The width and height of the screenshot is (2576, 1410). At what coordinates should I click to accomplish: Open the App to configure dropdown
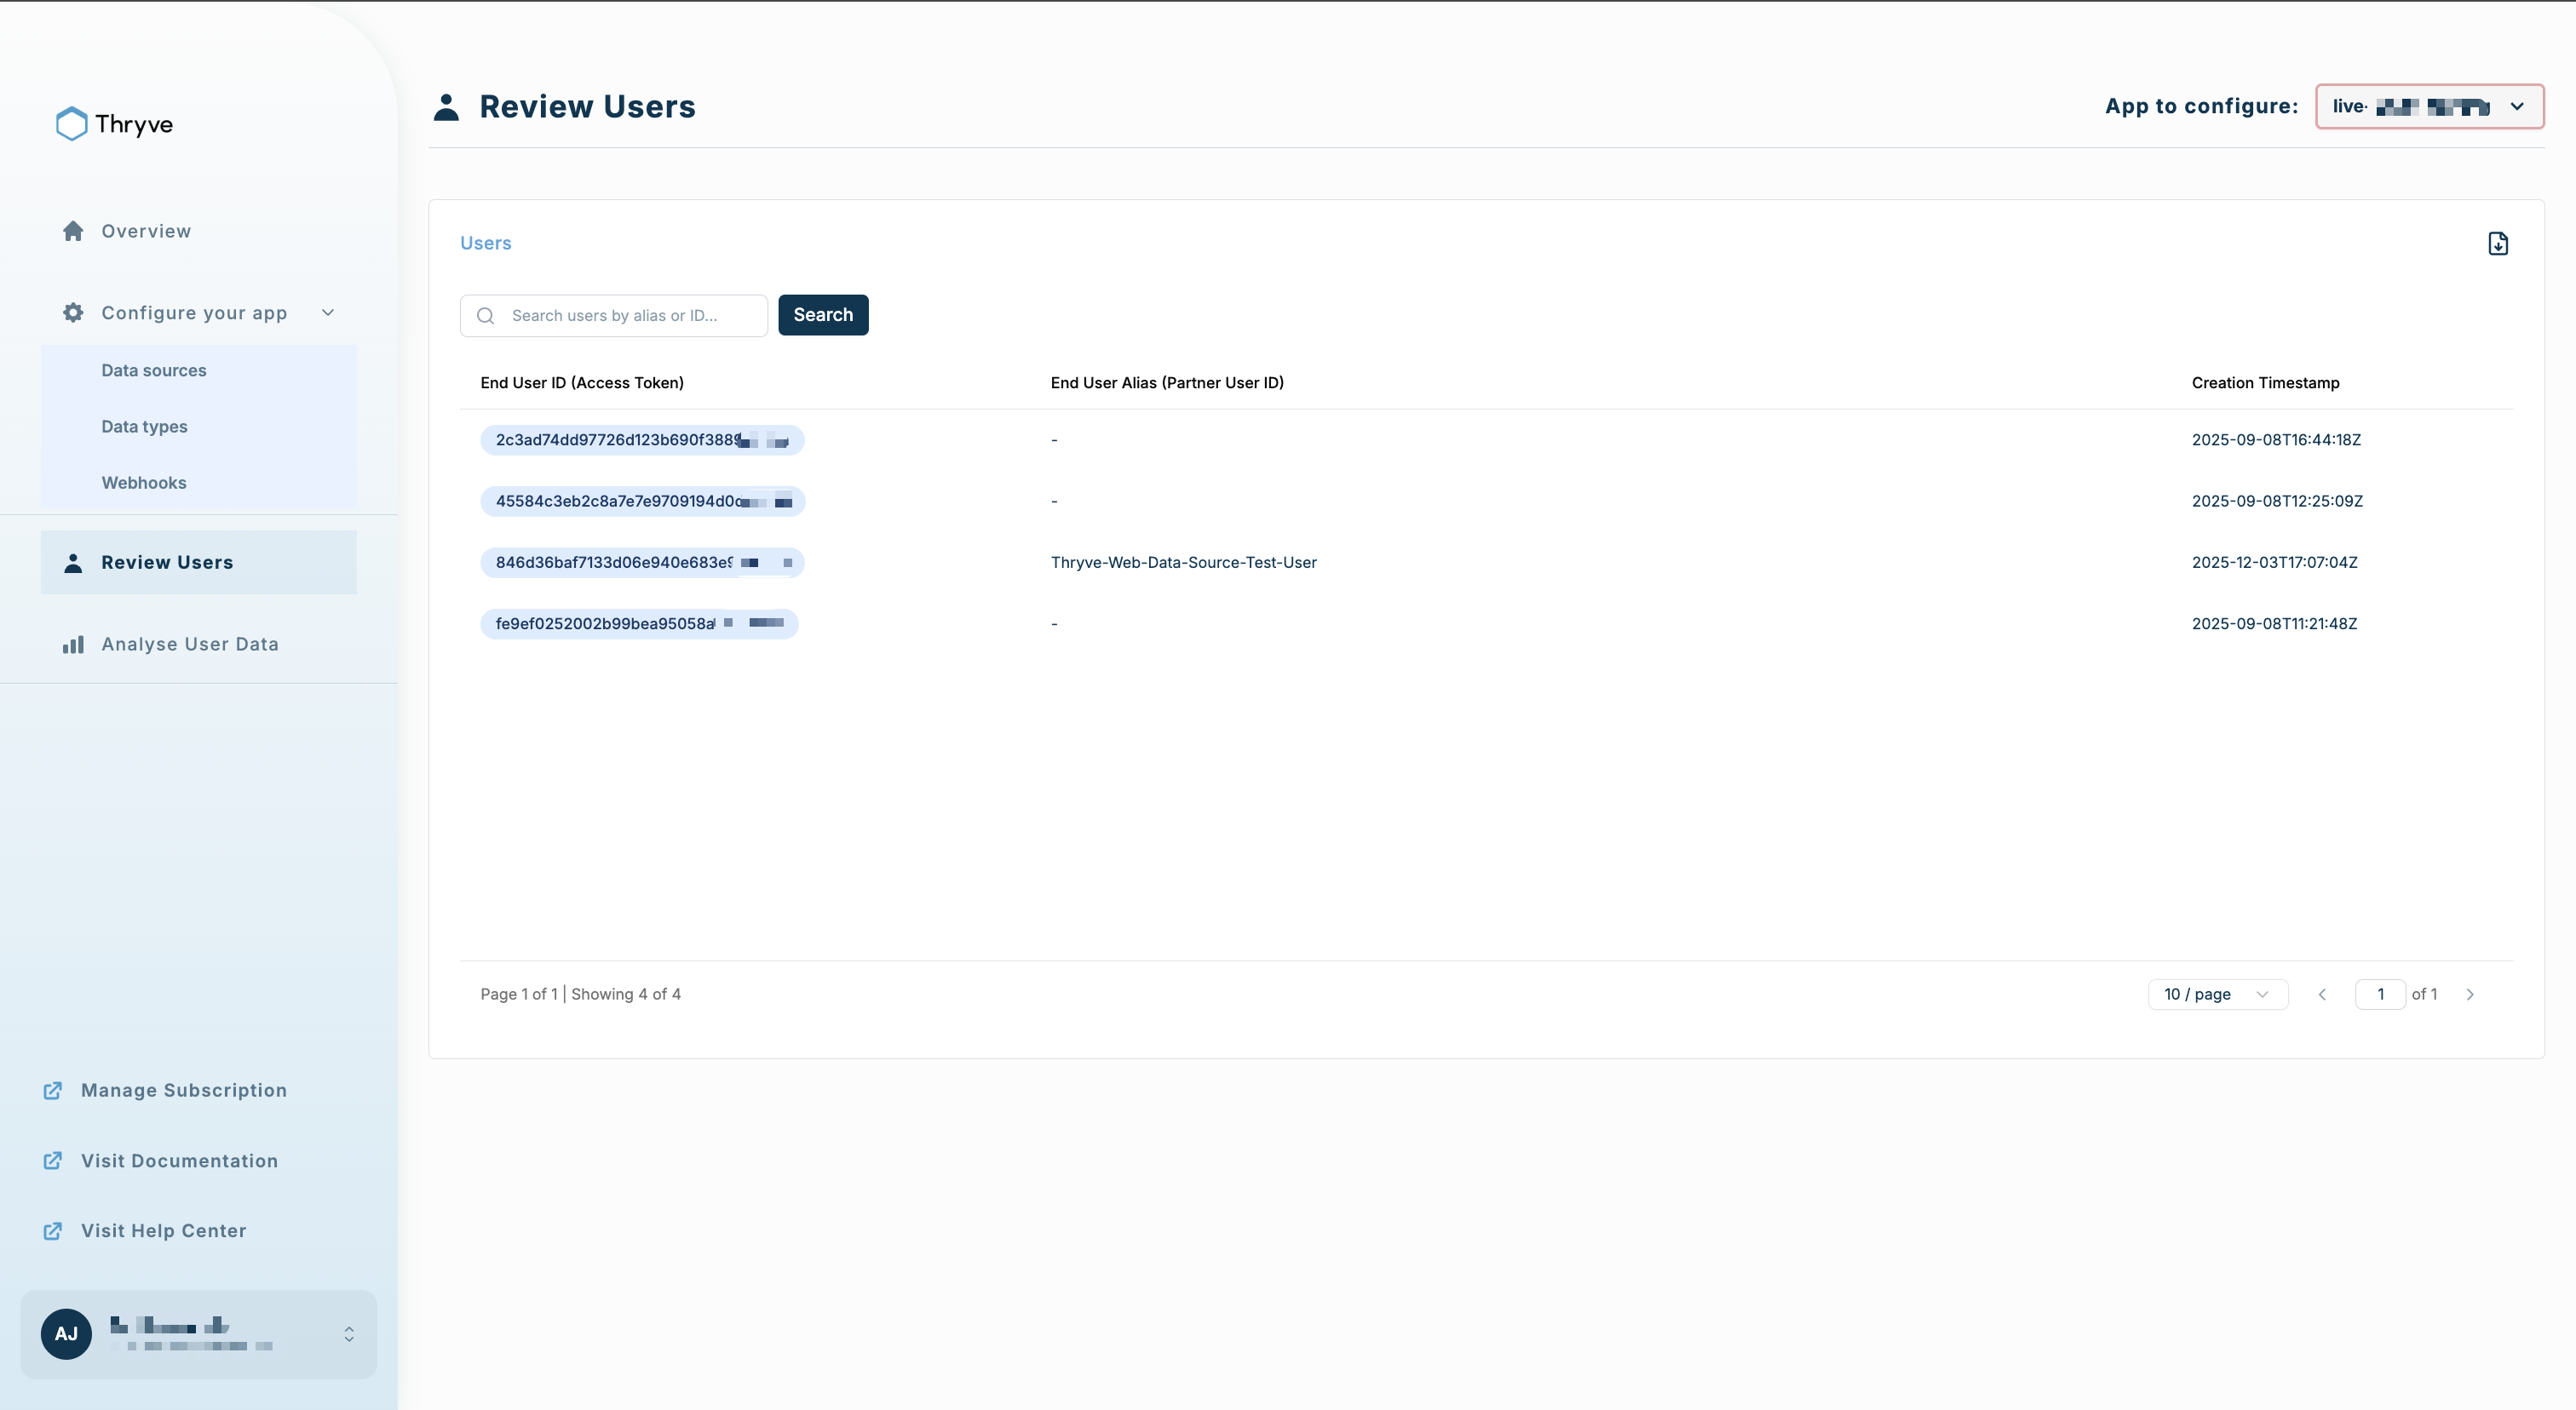(x=2429, y=107)
